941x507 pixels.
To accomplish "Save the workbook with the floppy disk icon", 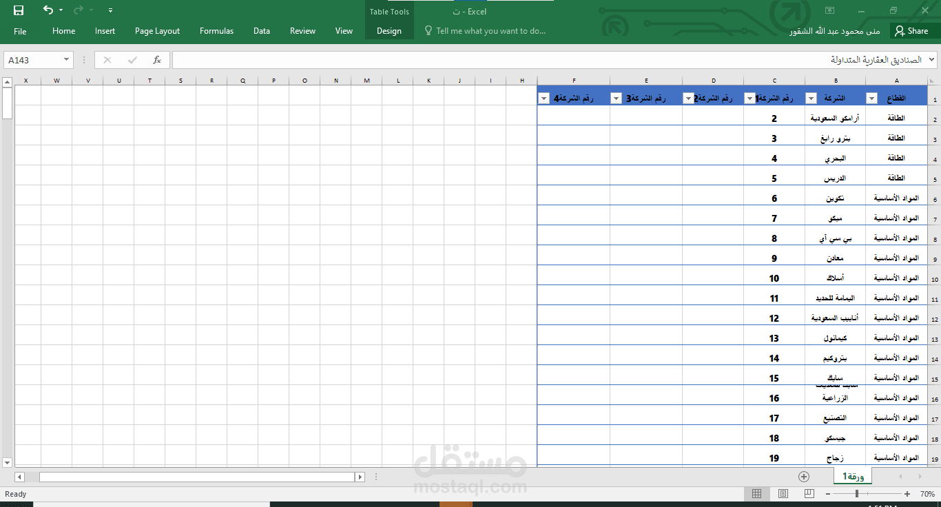I will 19,10.
